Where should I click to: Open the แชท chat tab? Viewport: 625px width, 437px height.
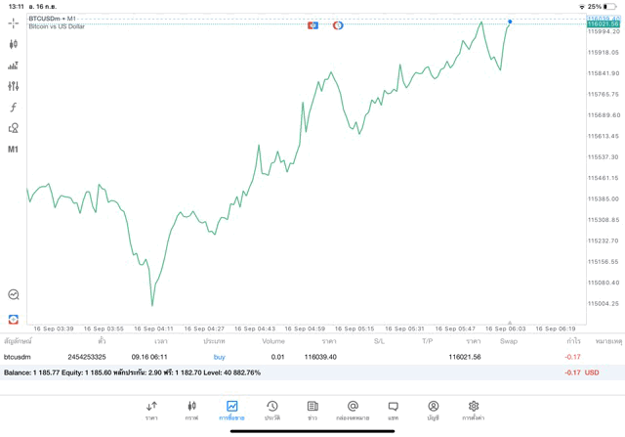[x=393, y=410]
